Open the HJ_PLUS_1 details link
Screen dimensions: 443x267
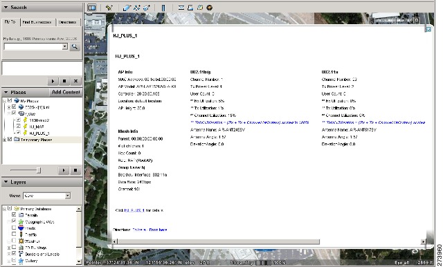click(134, 210)
